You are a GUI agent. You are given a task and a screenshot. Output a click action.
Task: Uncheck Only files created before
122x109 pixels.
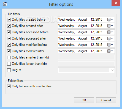(9, 19)
